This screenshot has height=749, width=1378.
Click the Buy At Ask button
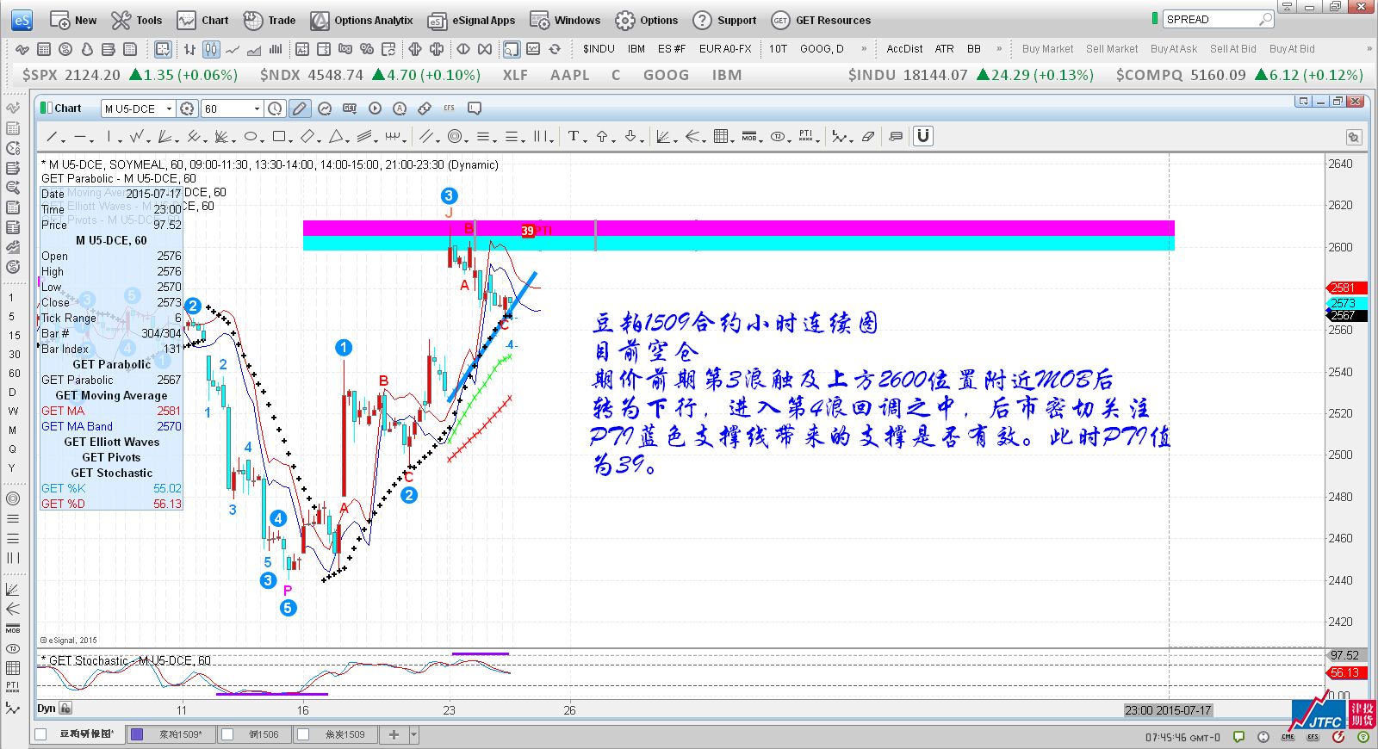[1174, 49]
